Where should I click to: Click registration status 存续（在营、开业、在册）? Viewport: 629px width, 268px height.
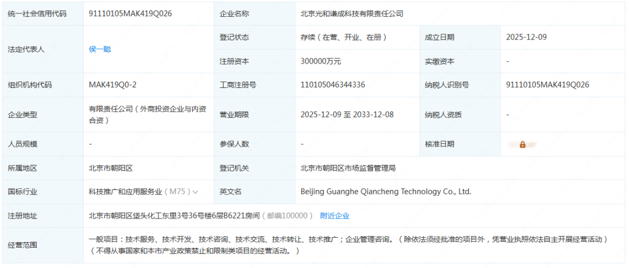[x=344, y=37]
